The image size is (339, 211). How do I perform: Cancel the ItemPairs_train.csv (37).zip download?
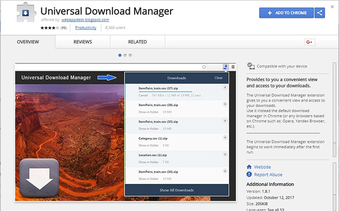click(x=143, y=95)
